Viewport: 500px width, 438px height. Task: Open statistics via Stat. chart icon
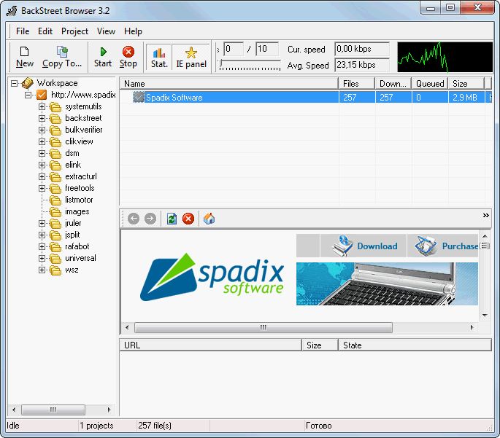pyautogui.click(x=159, y=52)
